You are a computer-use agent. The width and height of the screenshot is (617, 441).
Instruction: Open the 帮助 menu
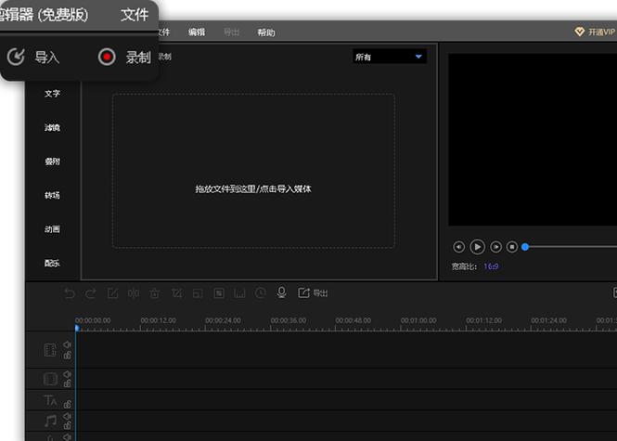click(266, 32)
